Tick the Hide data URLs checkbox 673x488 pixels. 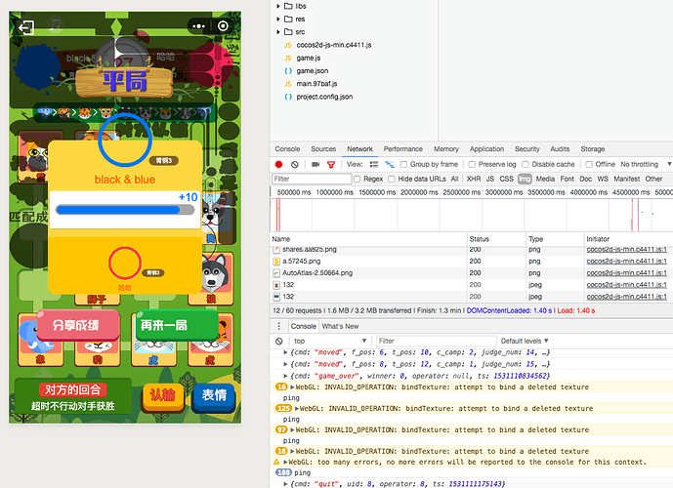(392, 179)
